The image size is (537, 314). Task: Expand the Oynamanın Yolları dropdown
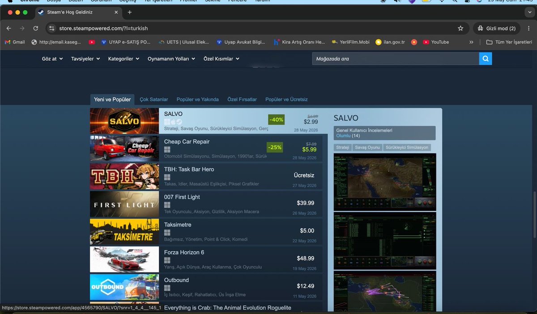(171, 59)
